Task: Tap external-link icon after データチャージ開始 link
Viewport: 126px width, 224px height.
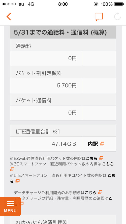Action: point(100,192)
